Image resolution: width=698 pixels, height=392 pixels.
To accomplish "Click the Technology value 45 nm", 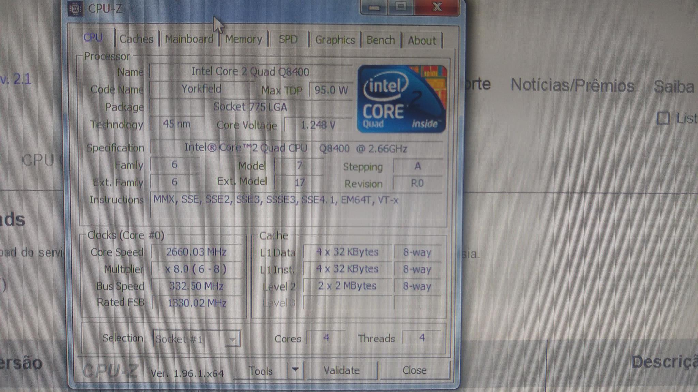I will (177, 124).
